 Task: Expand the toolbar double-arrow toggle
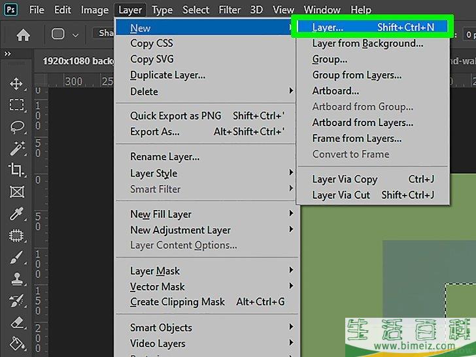8,54
